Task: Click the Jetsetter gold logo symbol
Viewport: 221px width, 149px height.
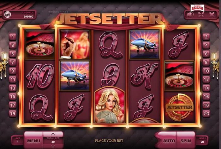Action: pos(179,107)
